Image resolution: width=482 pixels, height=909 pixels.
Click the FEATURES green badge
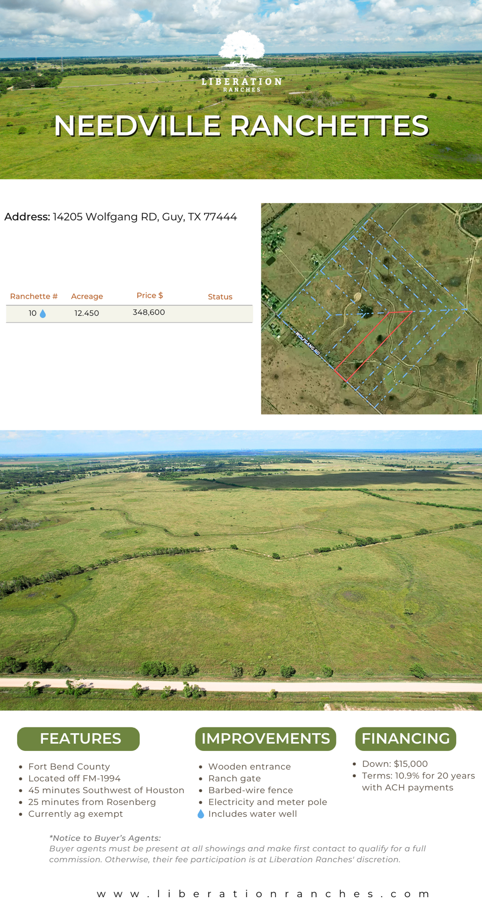click(79, 739)
